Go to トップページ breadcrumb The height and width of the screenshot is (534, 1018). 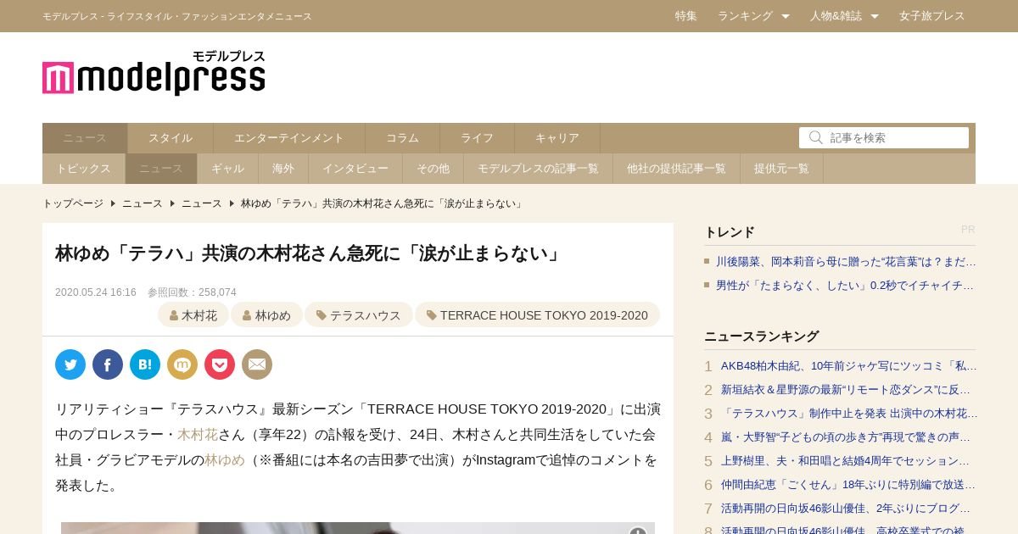[73, 203]
